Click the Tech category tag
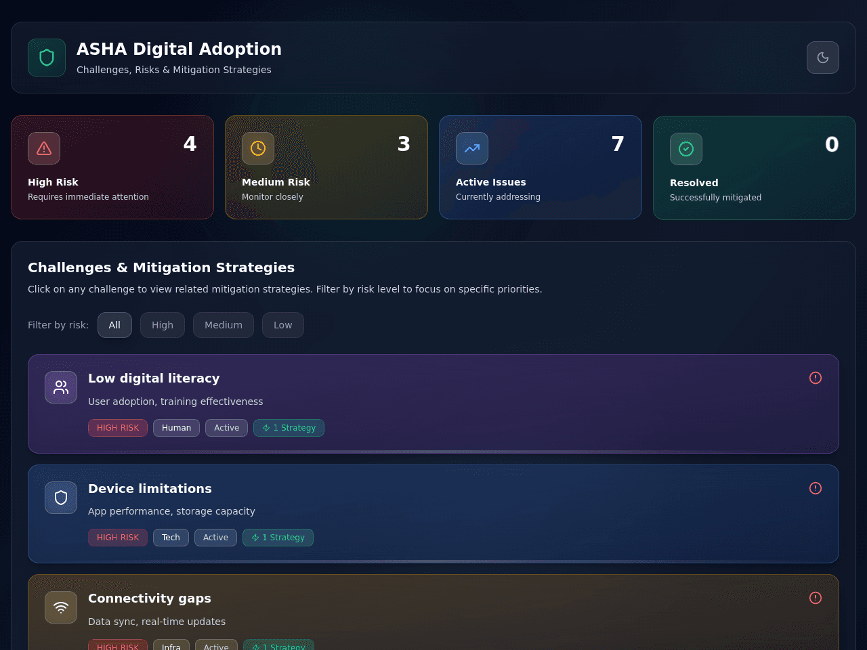Viewport: 867px width, 650px height. tap(171, 538)
